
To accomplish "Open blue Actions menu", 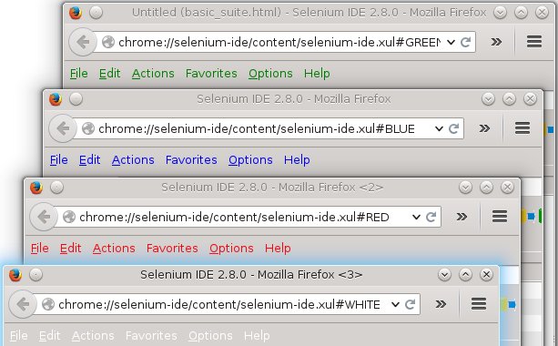I will 133,160.
